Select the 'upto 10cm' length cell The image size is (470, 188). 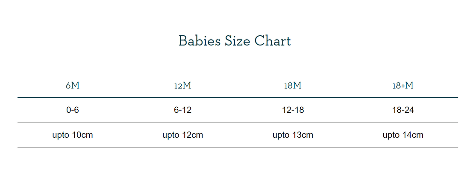click(73, 135)
